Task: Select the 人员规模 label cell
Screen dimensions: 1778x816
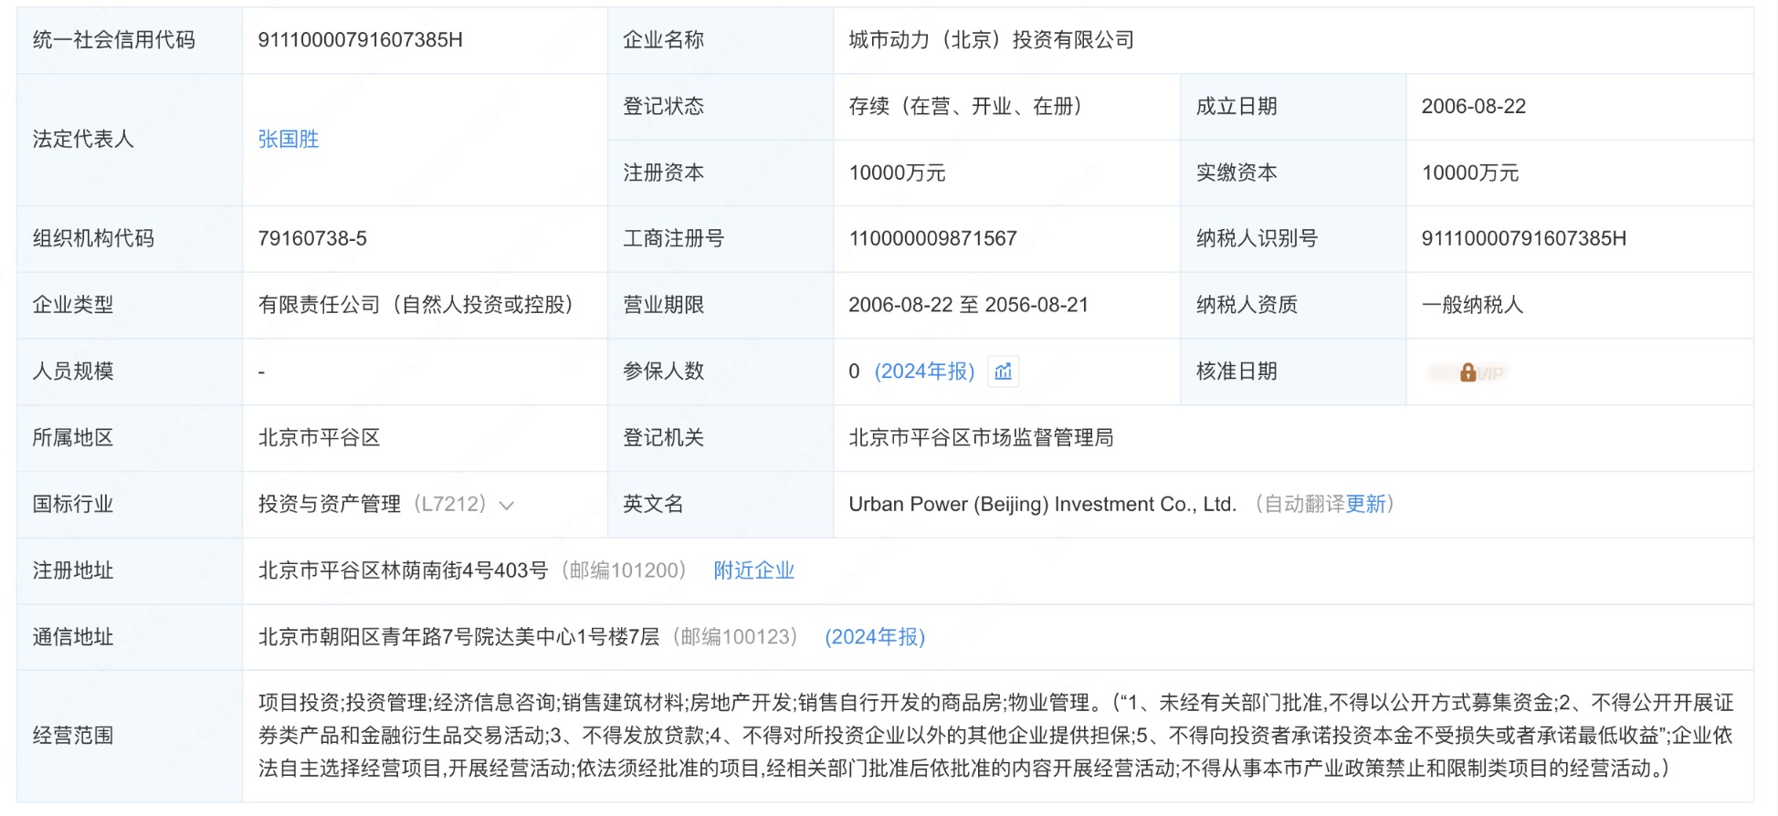Action: [x=130, y=371]
